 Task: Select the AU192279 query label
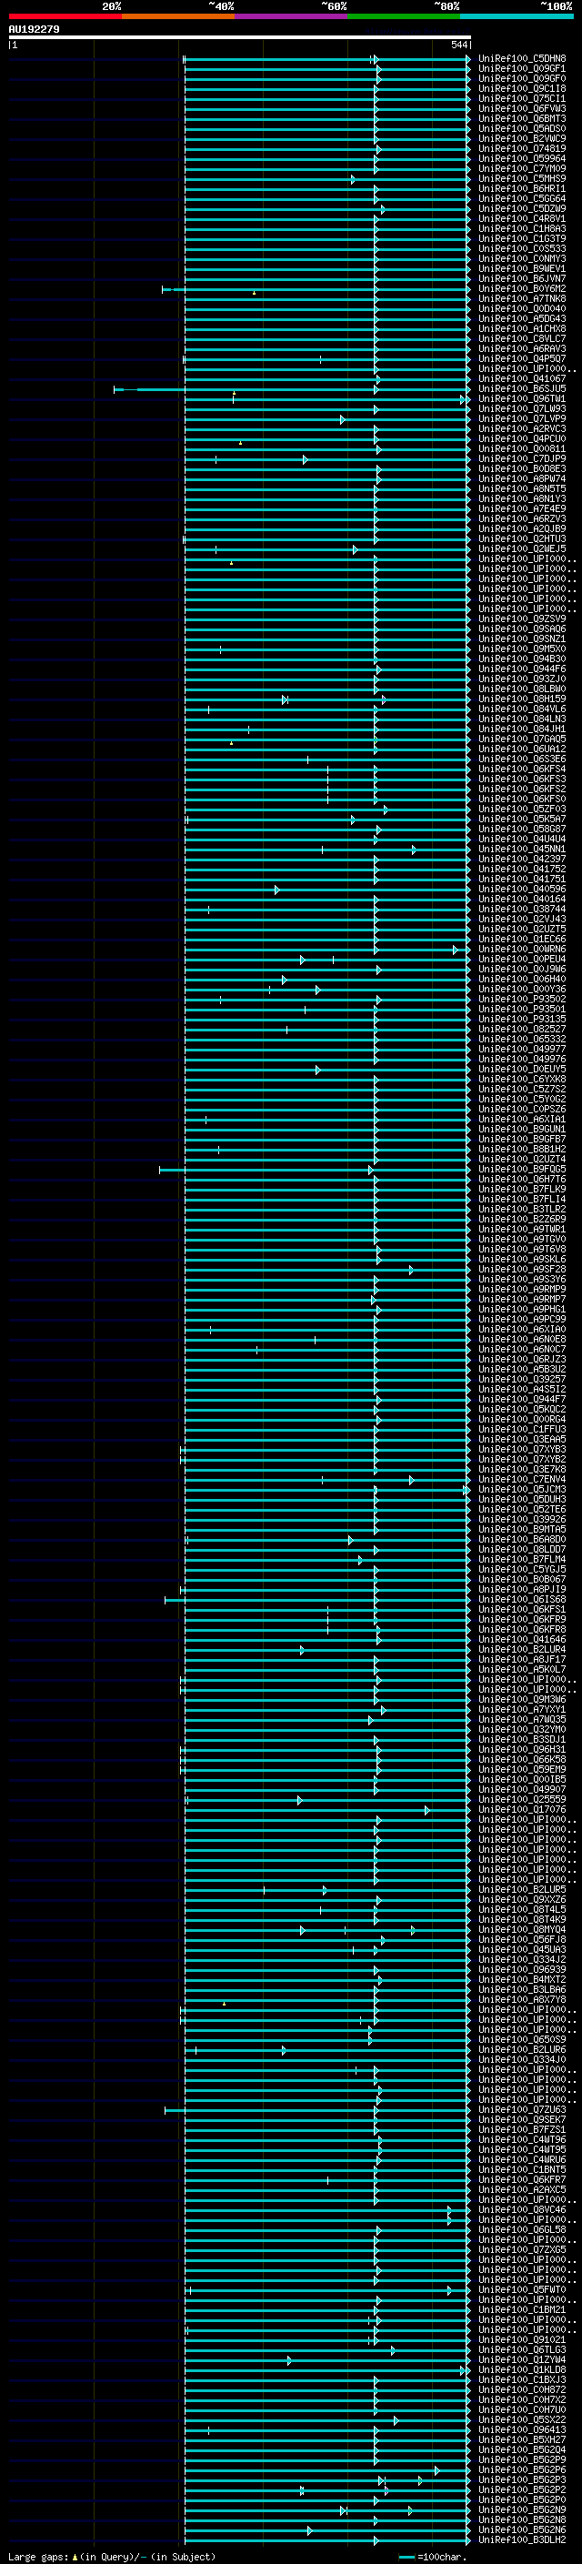[x=34, y=30]
